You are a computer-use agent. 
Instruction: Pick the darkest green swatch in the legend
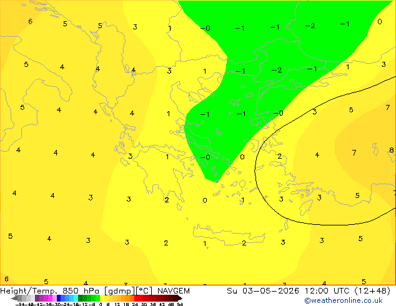(x=80, y=298)
